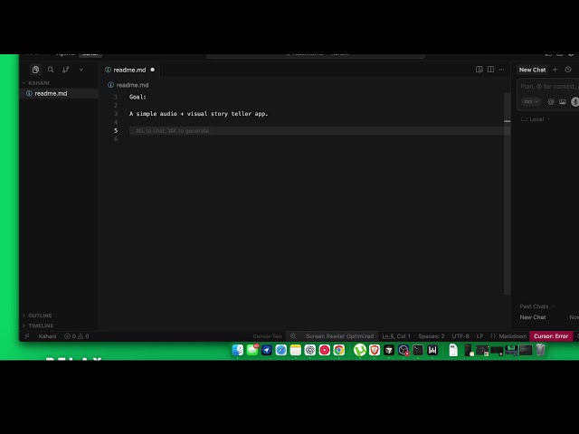
Task: Open the Trash in the Dock
Action: click(540, 350)
